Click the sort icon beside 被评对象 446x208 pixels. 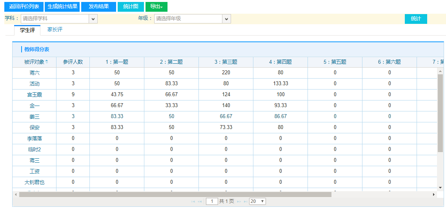[47, 62]
